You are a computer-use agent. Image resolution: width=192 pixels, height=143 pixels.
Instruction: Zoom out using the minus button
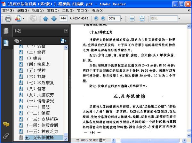(96, 19)
